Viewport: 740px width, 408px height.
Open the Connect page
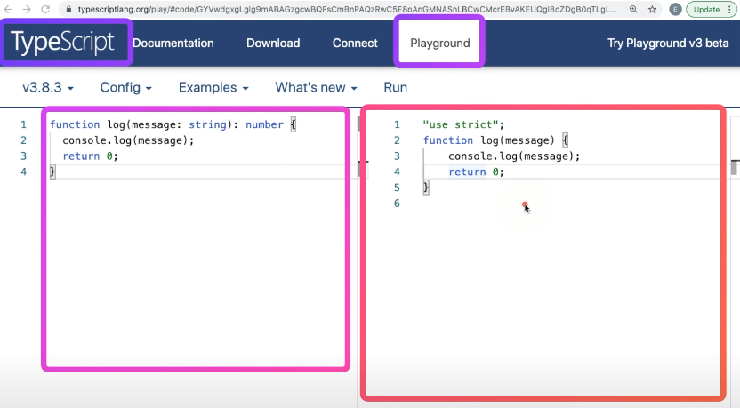tap(355, 43)
